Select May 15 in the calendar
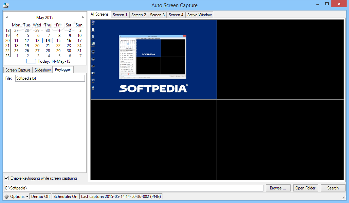Screen dimensions: 349x203 [x=58, y=41]
